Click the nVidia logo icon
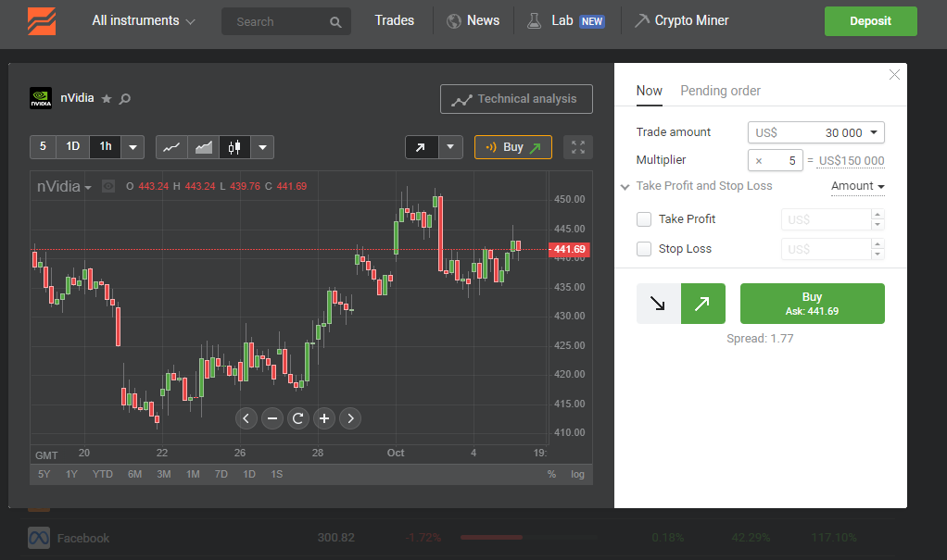 click(41, 98)
